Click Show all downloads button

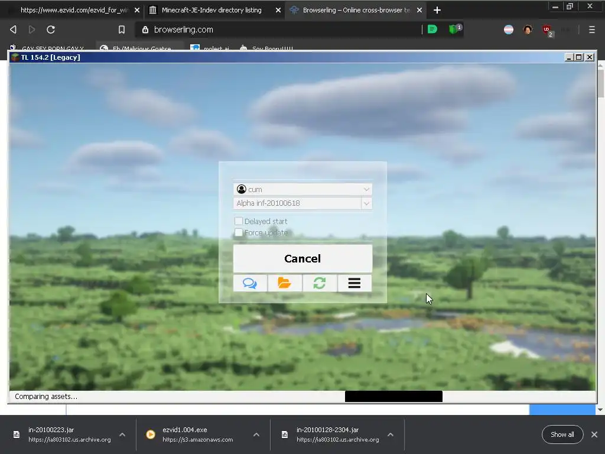tap(562, 434)
